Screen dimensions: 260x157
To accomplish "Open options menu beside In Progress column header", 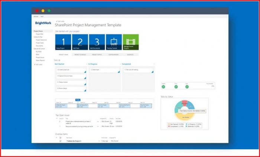I will pyautogui.click(x=120, y=64).
